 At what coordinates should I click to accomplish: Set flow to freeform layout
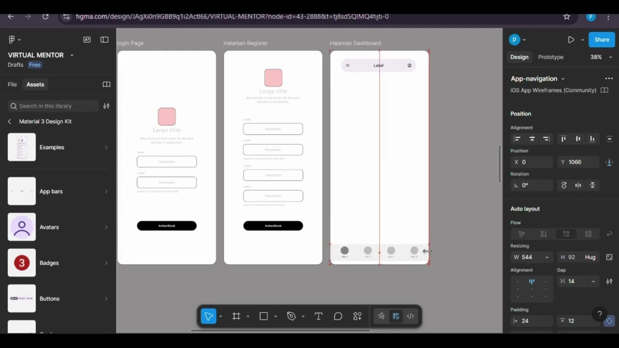[522, 234]
